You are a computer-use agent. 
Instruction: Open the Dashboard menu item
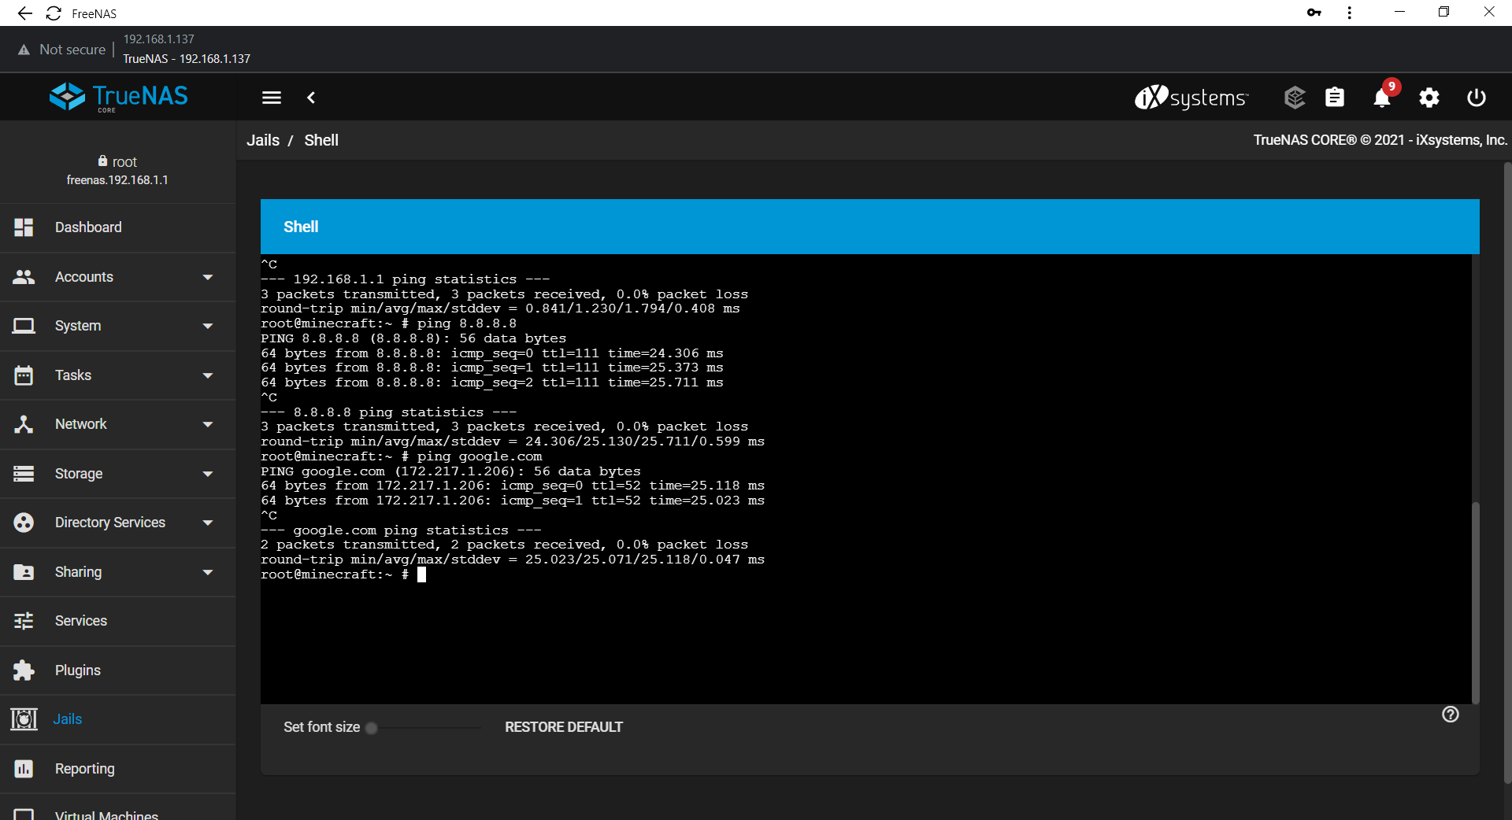(x=118, y=227)
